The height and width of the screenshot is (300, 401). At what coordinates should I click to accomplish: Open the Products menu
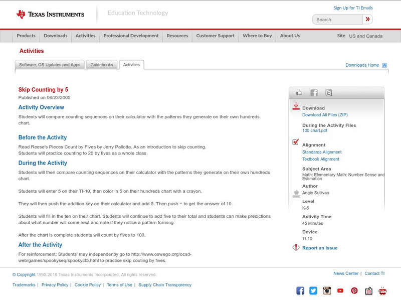pos(26,36)
